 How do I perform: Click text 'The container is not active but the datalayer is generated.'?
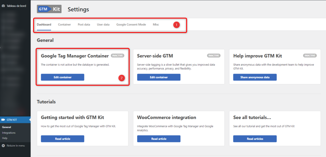[x=75, y=65]
